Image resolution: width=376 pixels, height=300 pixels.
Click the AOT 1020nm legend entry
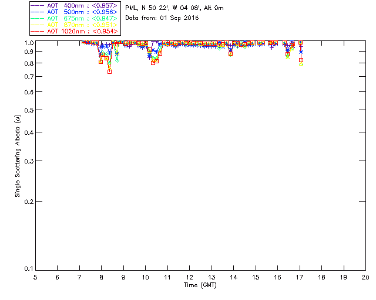tap(74, 31)
